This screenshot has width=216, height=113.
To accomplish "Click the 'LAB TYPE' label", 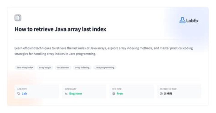I will tap(22, 89).
